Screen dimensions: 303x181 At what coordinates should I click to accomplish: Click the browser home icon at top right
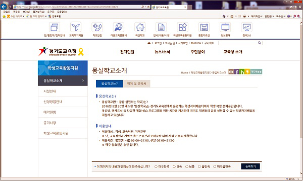coord(291,7)
